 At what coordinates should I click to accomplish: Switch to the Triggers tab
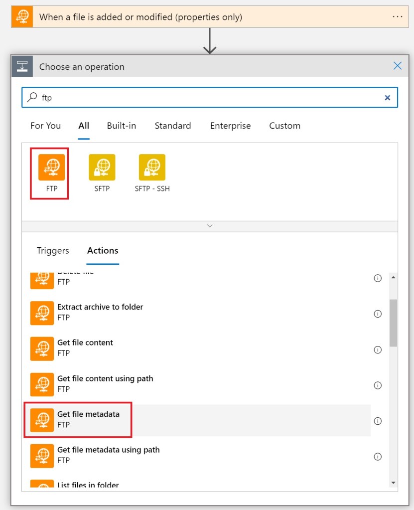53,250
